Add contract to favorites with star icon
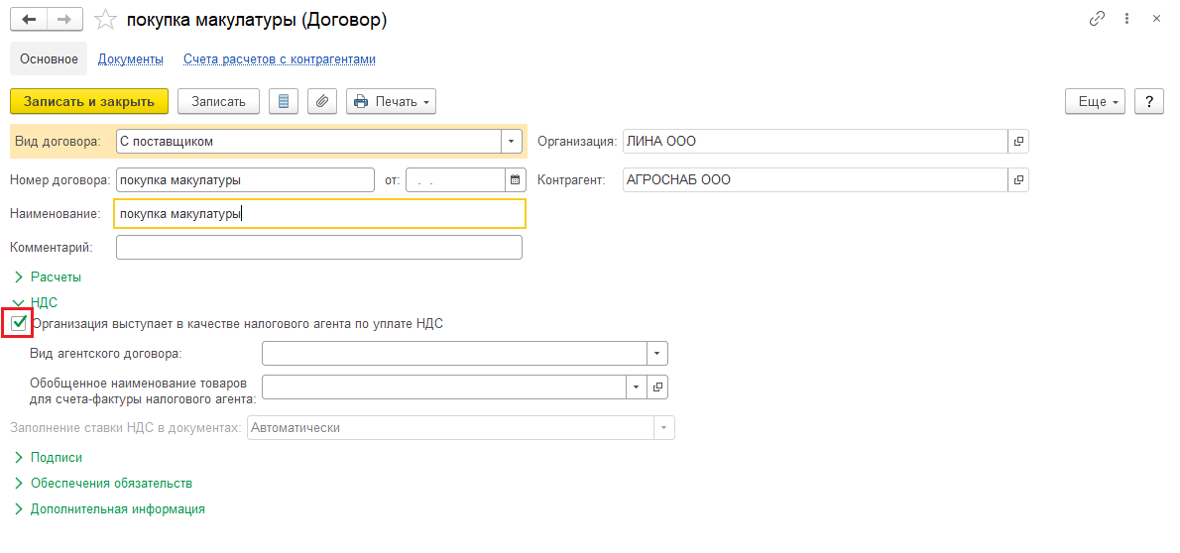The height and width of the screenshot is (553, 1180). pos(105,20)
